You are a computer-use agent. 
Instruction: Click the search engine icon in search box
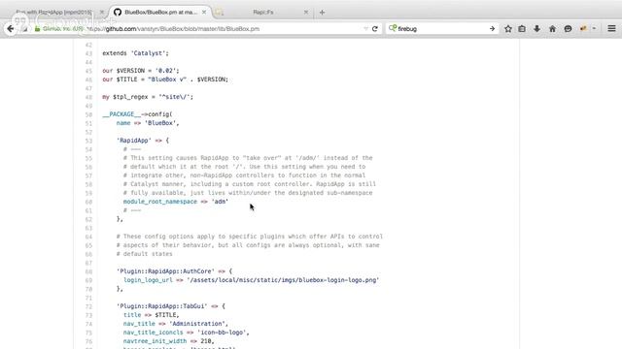[x=393, y=28]
